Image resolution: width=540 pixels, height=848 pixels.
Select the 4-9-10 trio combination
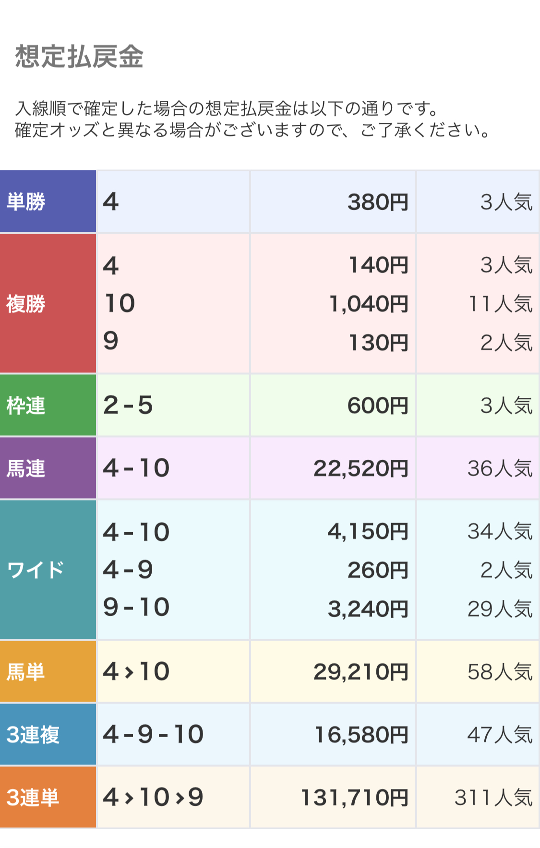[x=153, y=734]
